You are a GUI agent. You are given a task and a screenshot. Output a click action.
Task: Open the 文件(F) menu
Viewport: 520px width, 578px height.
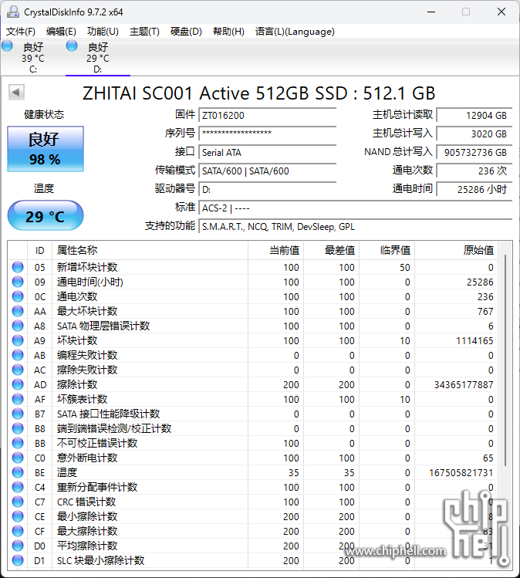[21, 32]
